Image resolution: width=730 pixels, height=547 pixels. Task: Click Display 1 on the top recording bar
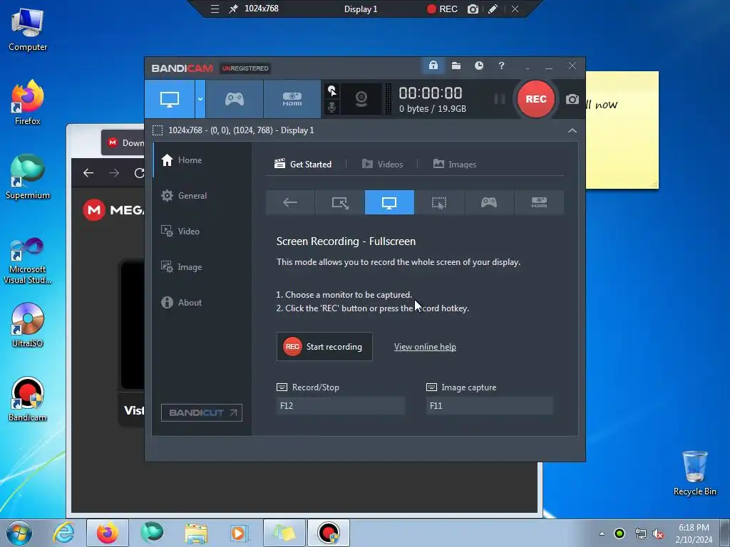361,9
